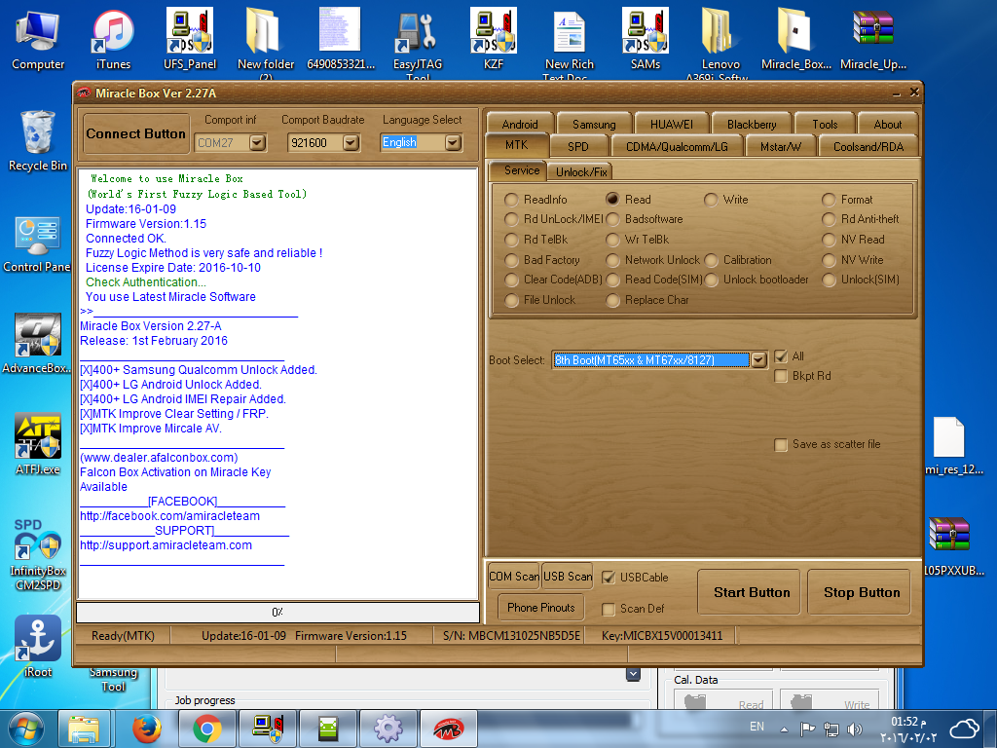Launch the iRoot desktop shortcut
997x748 pixels.
[x=38, y=646]
